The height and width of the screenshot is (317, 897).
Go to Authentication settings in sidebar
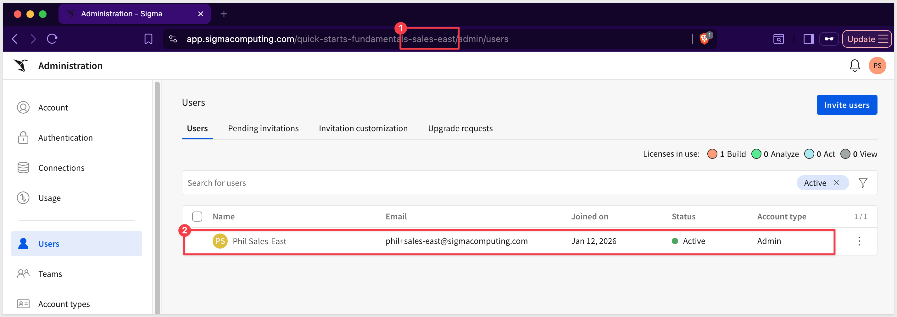(x=65, y=138)
